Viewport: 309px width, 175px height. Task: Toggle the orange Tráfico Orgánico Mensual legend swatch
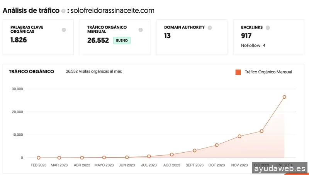tap(238, 72)
